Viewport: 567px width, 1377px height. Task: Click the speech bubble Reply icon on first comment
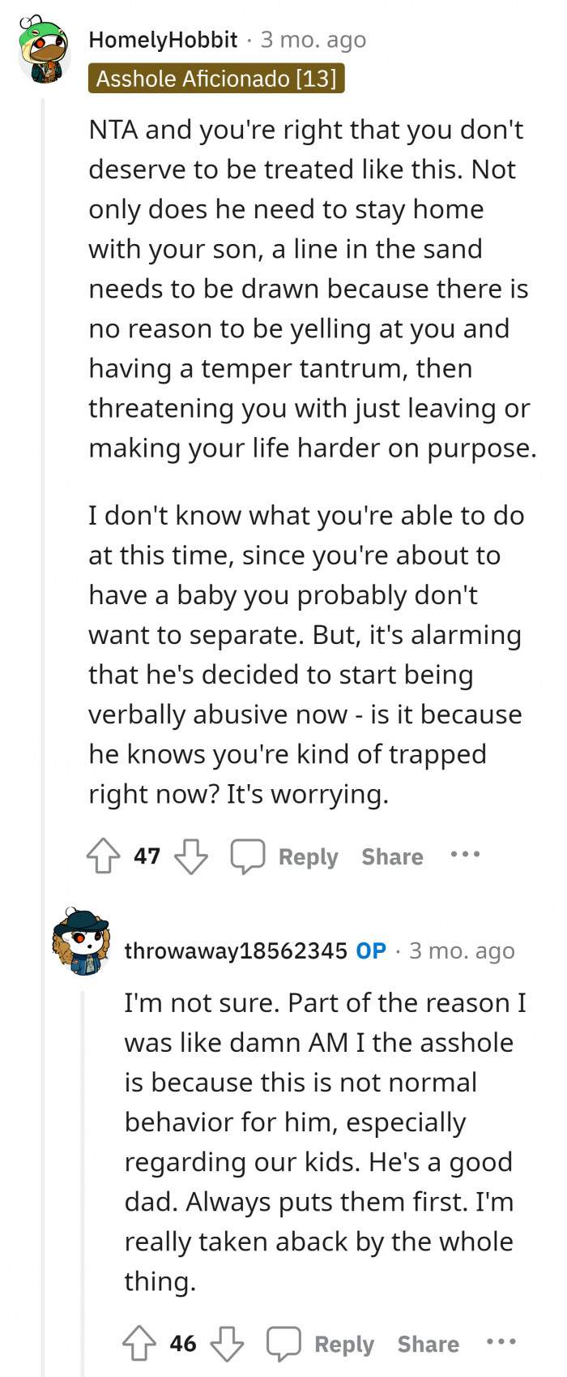(249, 855)
